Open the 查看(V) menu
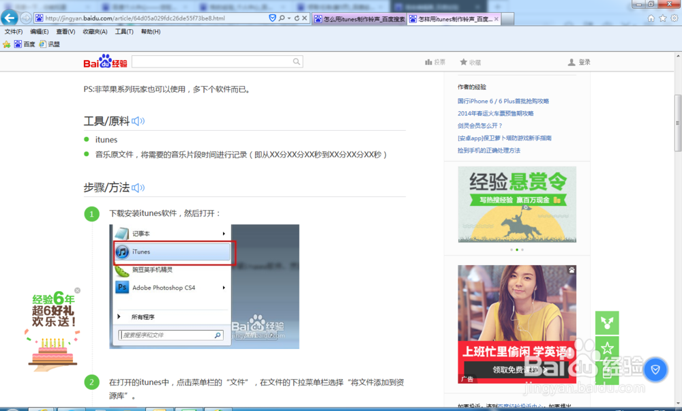 pos(65,32)
